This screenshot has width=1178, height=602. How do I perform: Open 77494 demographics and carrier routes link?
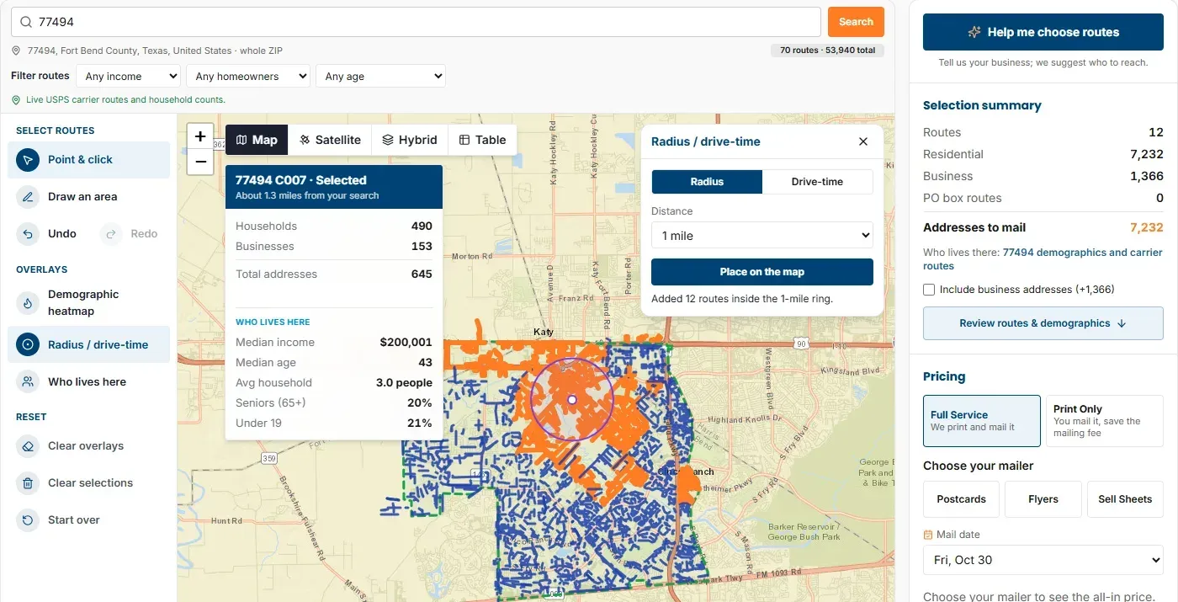(1043, 259)
